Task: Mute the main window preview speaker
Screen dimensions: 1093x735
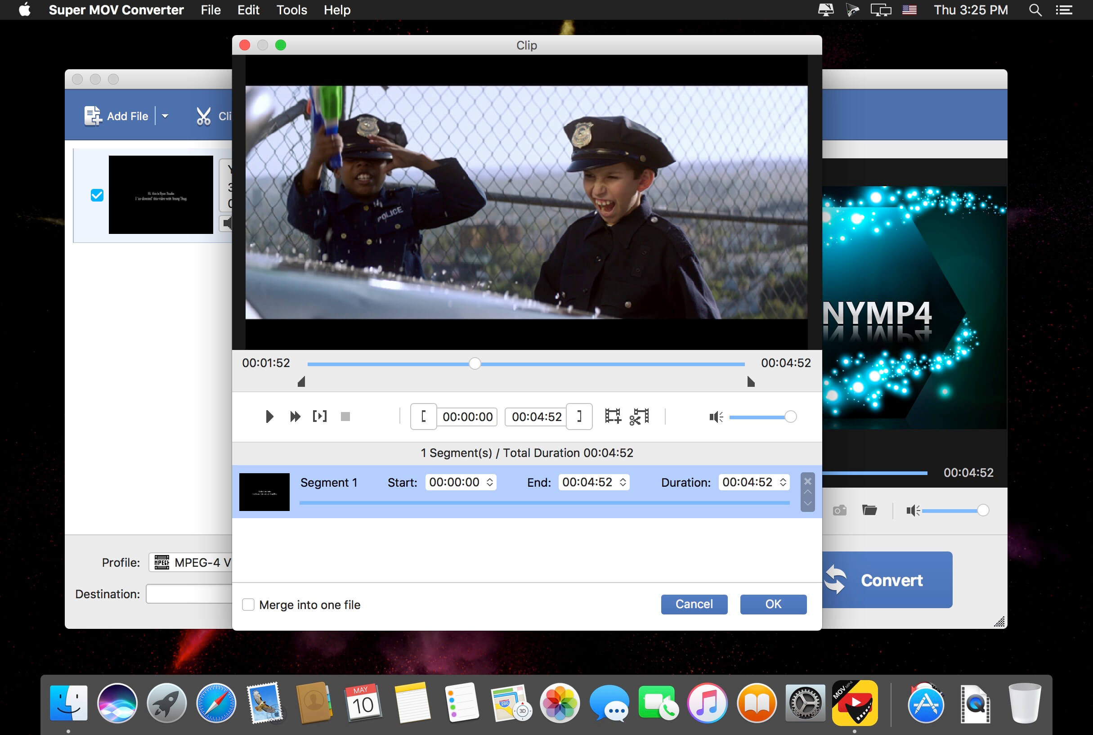Action: pos(913,511)
